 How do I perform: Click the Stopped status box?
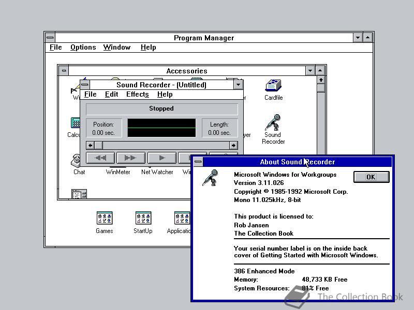(161, 109)
